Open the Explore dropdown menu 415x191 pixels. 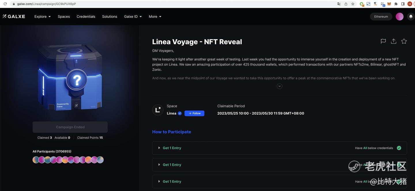tap(42, 17)
